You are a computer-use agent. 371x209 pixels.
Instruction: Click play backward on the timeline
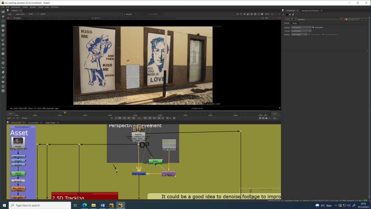coord(133,118)
